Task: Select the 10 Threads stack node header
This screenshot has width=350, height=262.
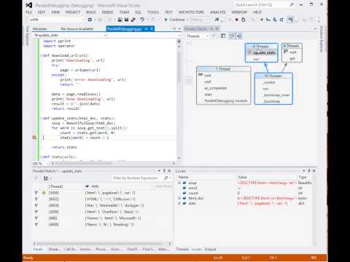Action: pos(273,76)
